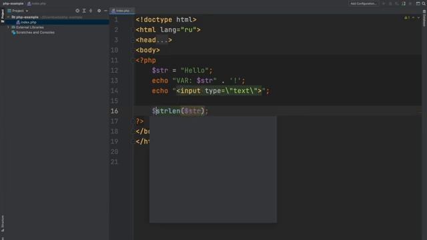427x240 pixels.
Task: Open Search Everywhere magnifier icon
Action: point(424,3)
